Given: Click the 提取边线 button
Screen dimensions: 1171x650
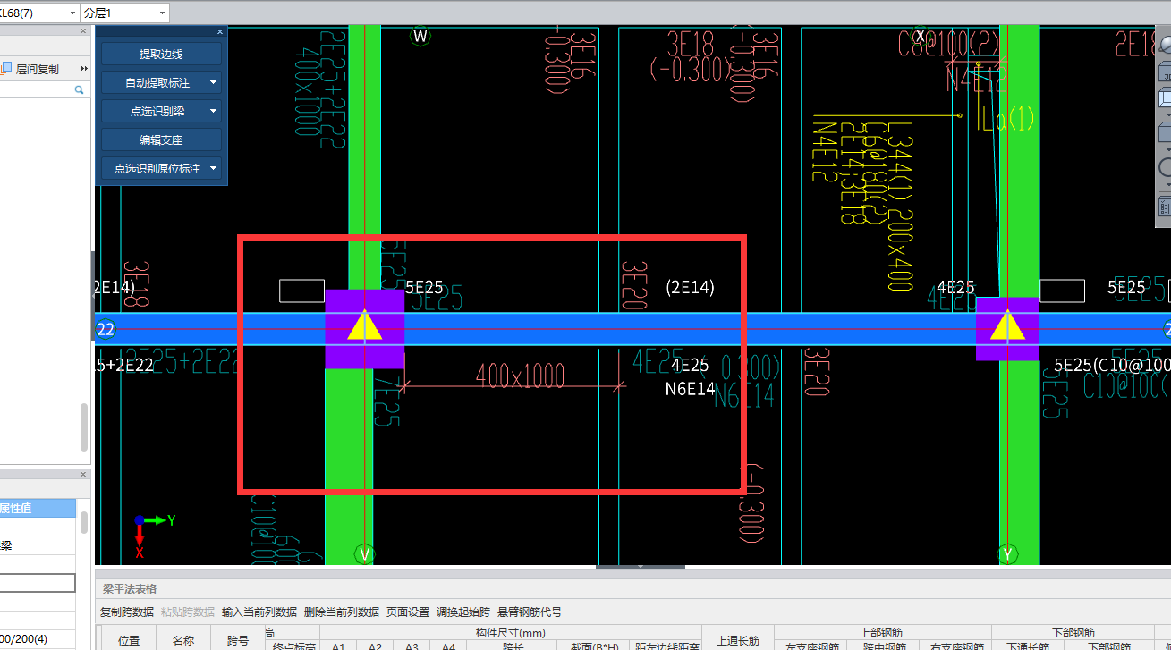Looking at the screenshot, I should click(x=161, y=55).
